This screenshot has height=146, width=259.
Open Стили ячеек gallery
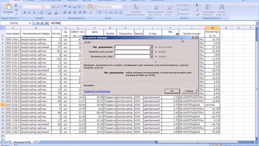point(169,10)
